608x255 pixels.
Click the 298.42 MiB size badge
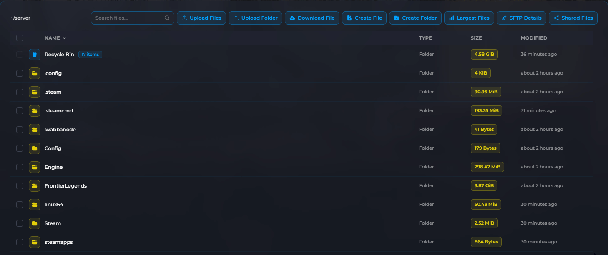(x=487, y=167)
